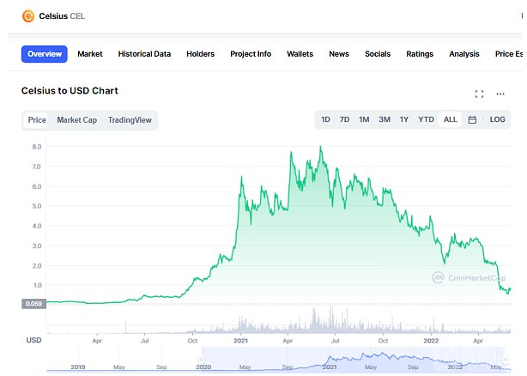Open the fullscreen chart icon

coord(479,94)
